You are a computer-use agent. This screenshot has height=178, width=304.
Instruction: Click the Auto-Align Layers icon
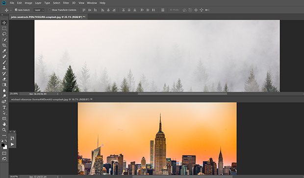click(x=163, y=10)
